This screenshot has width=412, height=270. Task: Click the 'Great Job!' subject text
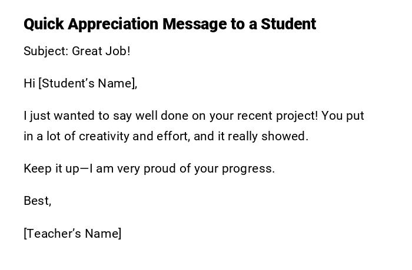coord(101,51)
